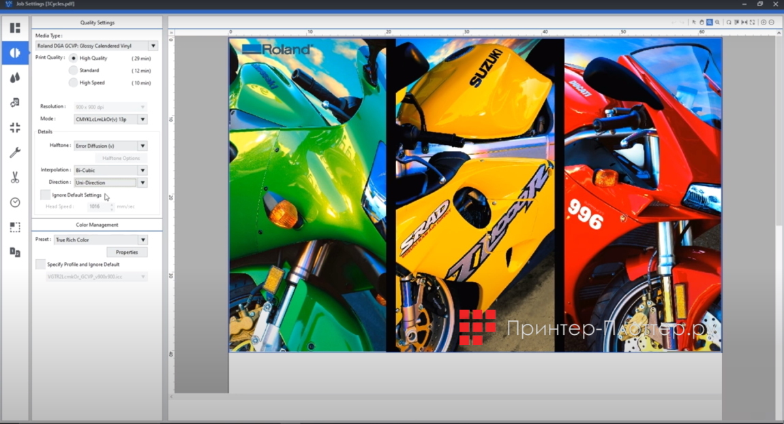Select Standard print quality
Image resolution: width=784 pixels, height=424 pixels.
(x=73, y=70)
